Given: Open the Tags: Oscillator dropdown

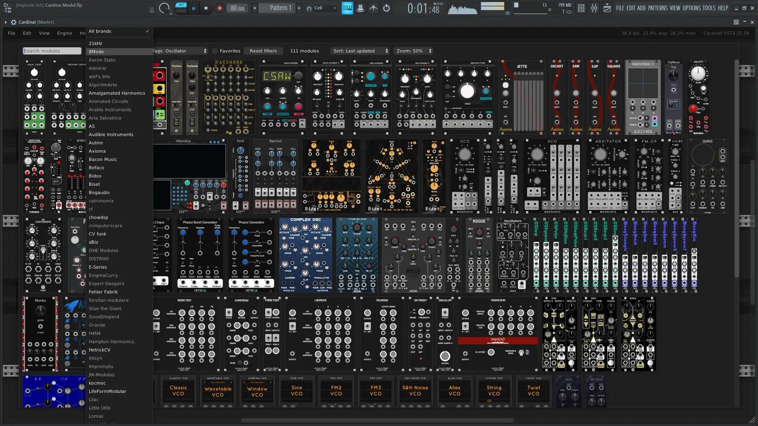Looking at the screenshot, I should tap(179, 51).
